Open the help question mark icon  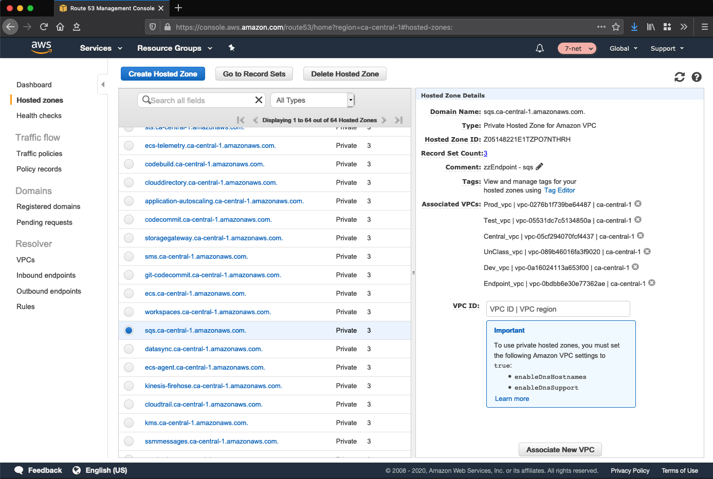tap(697, 77)
